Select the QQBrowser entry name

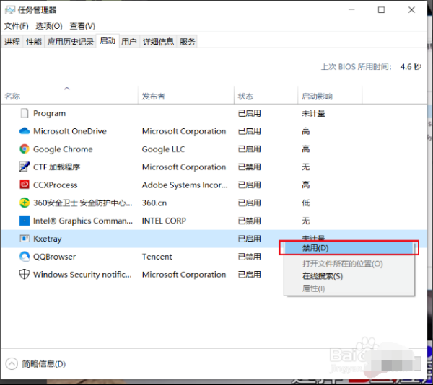click(x=54, y=257)
